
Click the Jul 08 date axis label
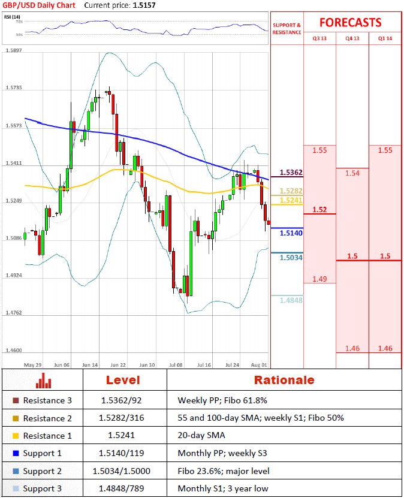[x=176, y=365]
